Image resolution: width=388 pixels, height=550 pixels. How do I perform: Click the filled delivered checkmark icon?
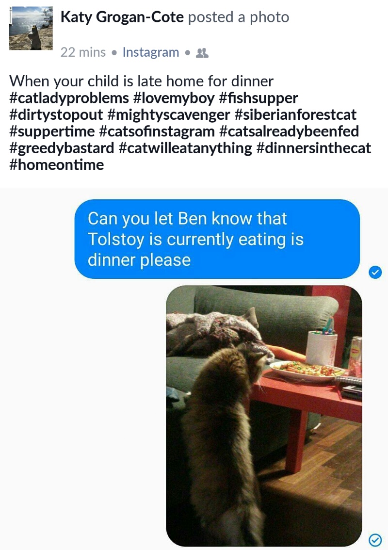point(375,272)
